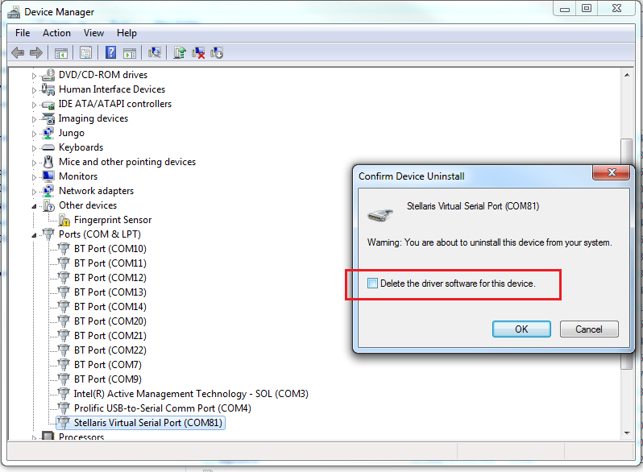This screenshot has width=643, height=472.
Task: Click the Uninstall device red-X toolbar icon
Action: pos(198,52)
